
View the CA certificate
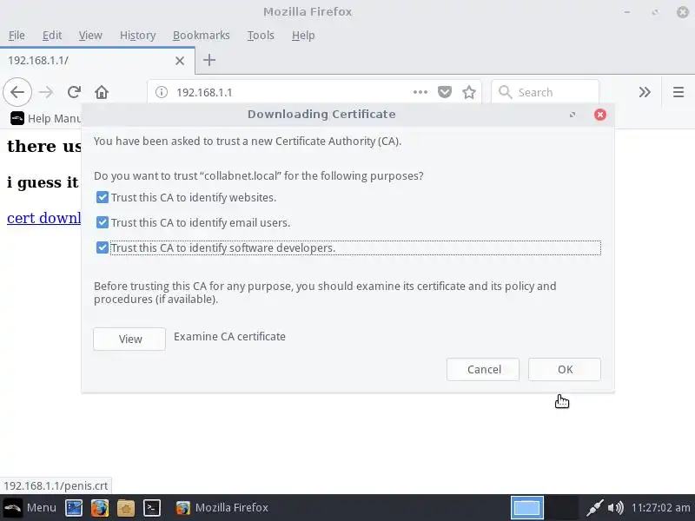129,339
